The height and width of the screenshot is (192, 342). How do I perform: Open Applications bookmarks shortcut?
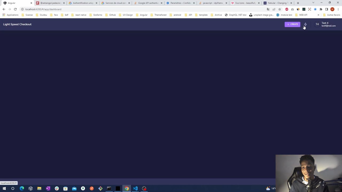click(x=10, y=15)
